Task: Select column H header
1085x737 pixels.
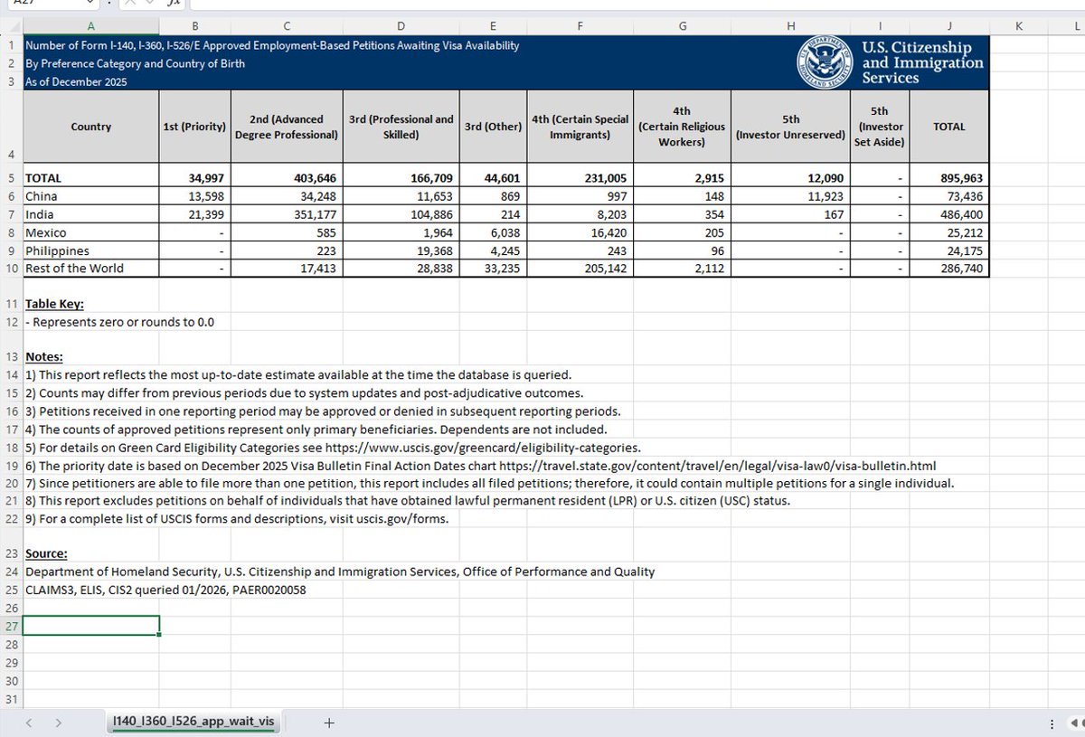Action: coord(792,25)
